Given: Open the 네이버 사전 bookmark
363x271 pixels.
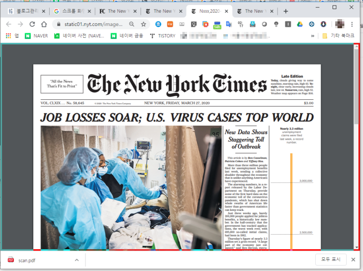Looking at the screenshot, I should tap(79, 36).
